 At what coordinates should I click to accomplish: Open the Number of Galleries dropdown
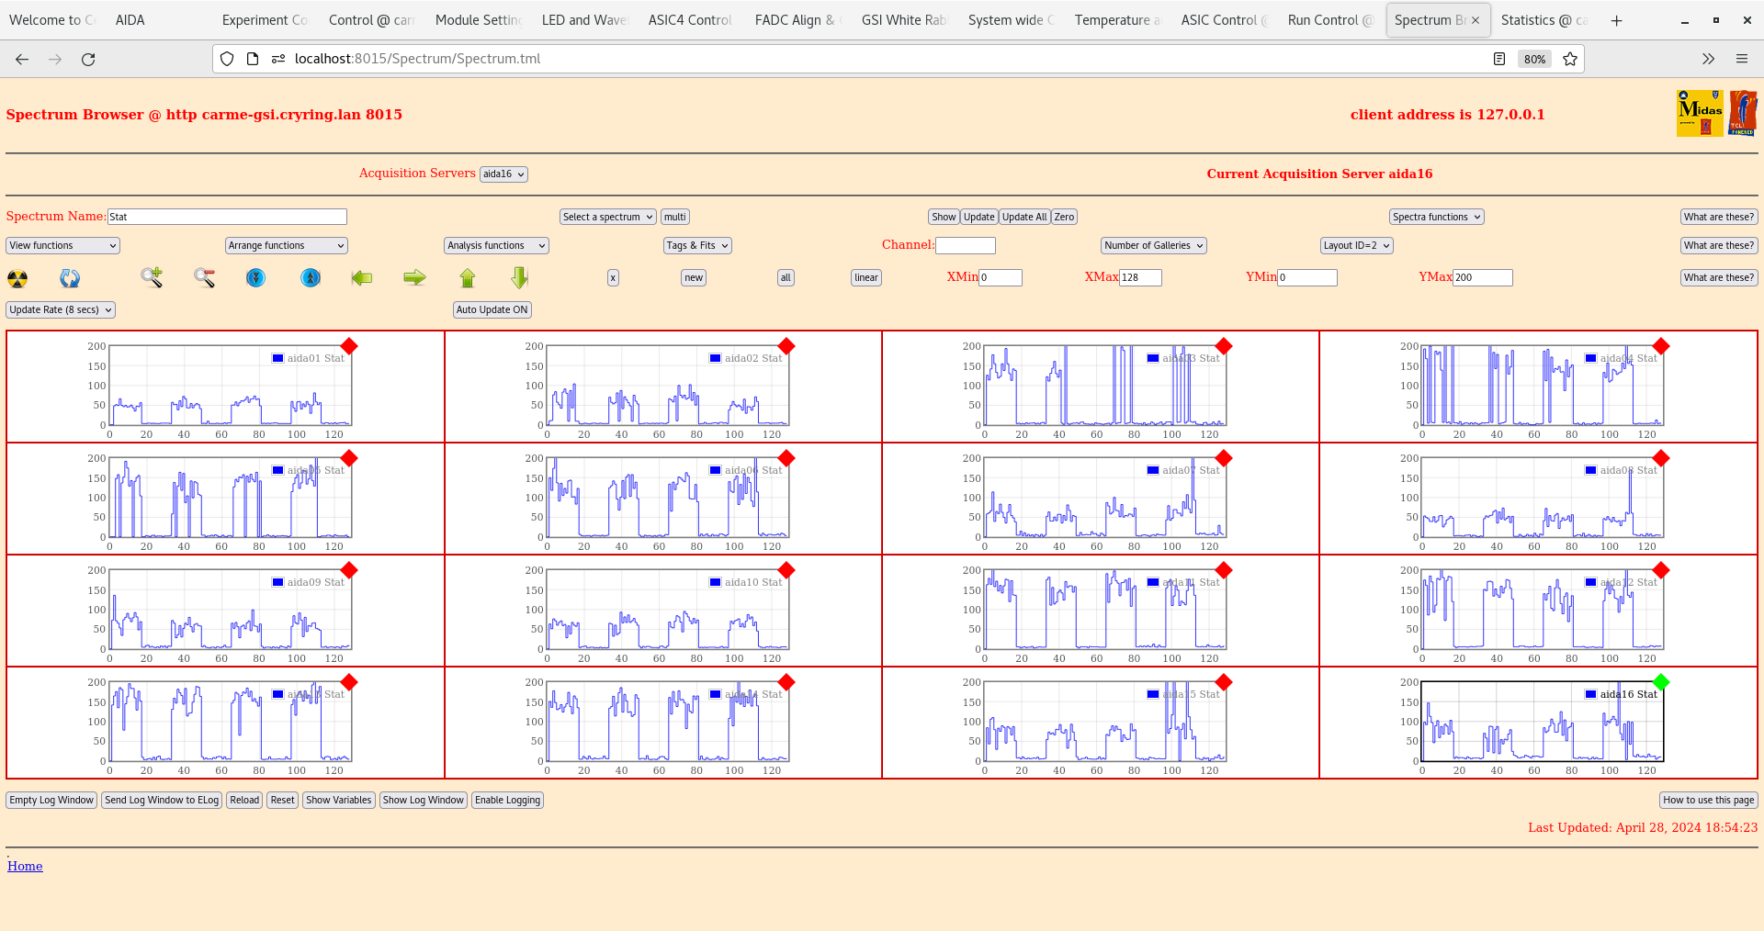1153,246
